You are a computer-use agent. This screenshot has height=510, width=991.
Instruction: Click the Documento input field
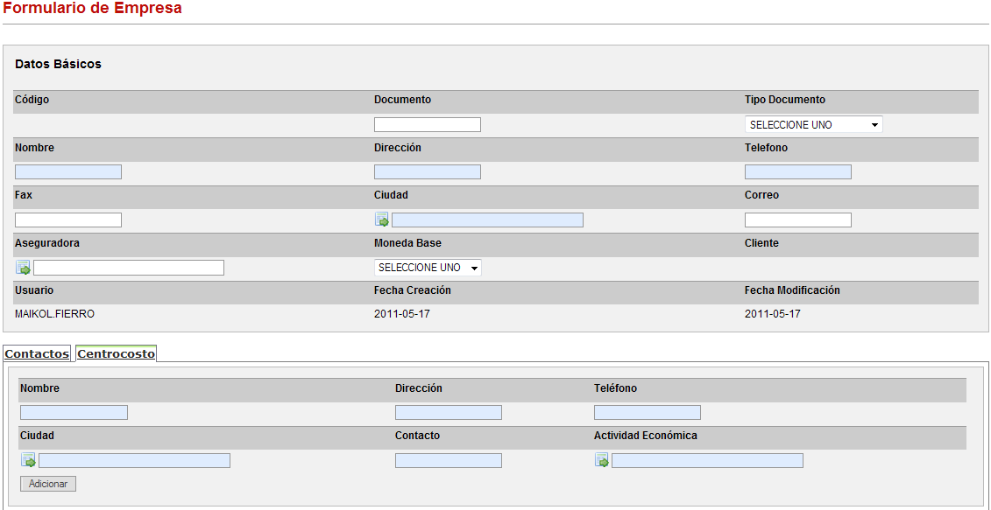[427, 125]
